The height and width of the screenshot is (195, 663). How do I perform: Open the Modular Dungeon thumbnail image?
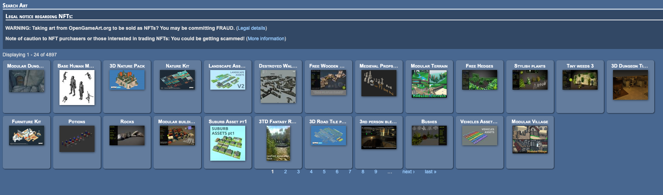[27, 81]
